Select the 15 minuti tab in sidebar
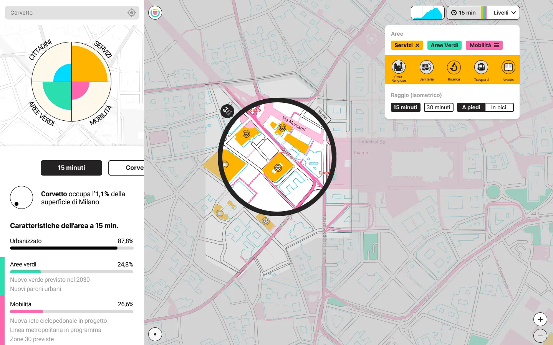Viewport: 553px width, 345px height. [71, 168]
